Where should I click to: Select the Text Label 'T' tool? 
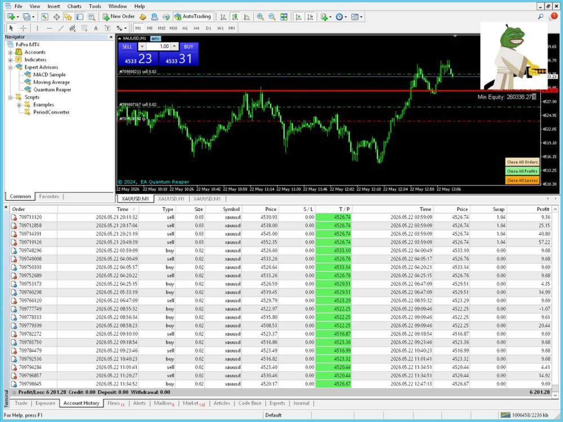coord(108,28)
